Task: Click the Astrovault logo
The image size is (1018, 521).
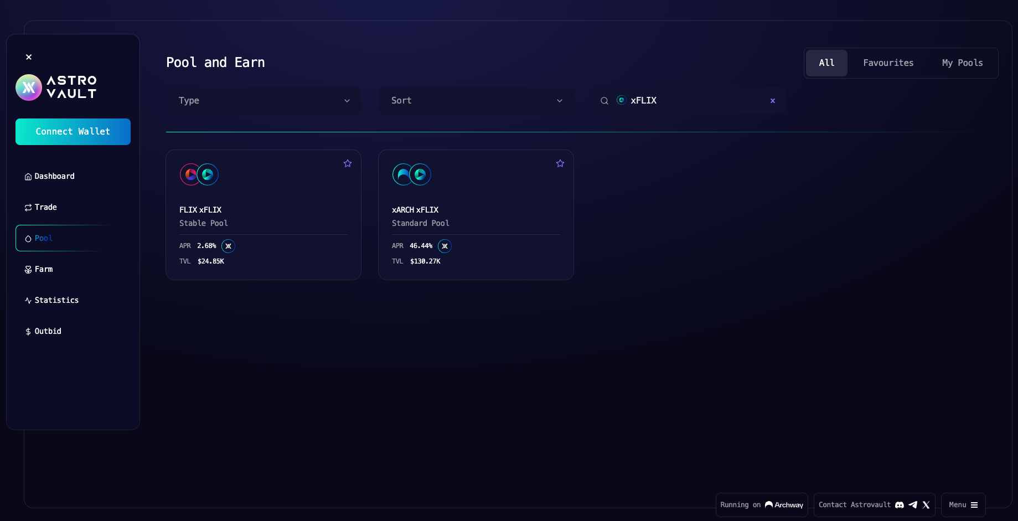Action: coord(56,87)
